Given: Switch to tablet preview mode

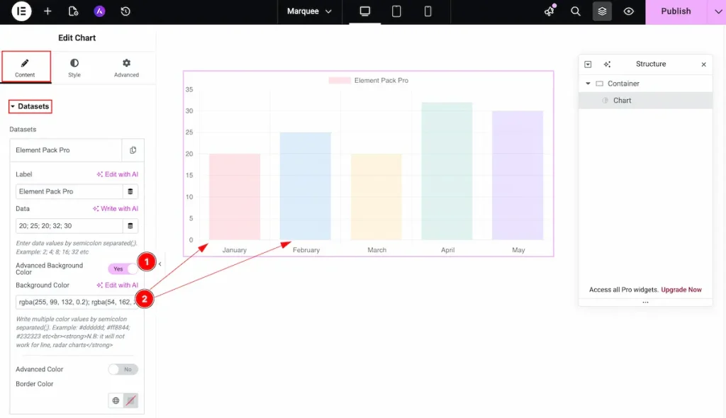Looking at the screenshot, I should [x=396, y=11].
